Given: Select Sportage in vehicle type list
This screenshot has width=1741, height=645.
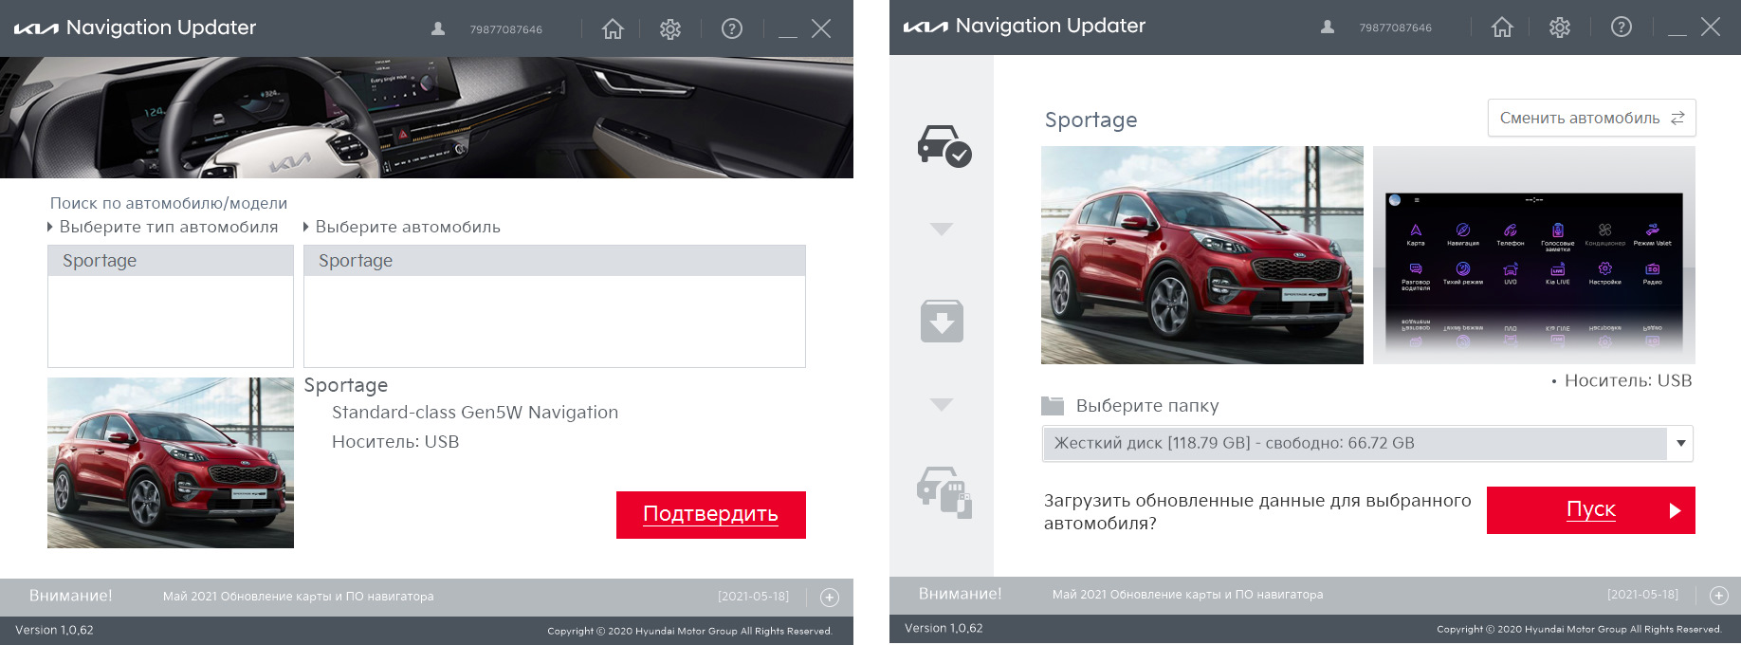Looking at the screenshot, I should pyautogui.click(x=171, y=261).
